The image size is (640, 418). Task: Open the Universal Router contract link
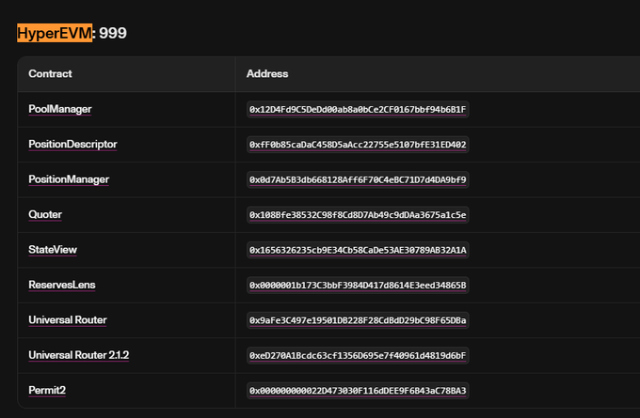(68, 319)
